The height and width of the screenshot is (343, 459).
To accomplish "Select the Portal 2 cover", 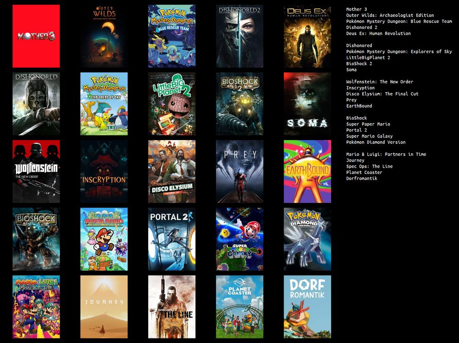I will (172, 239).
